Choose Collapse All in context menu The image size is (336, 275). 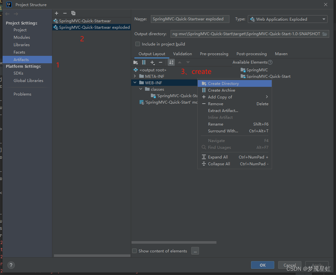235,164
